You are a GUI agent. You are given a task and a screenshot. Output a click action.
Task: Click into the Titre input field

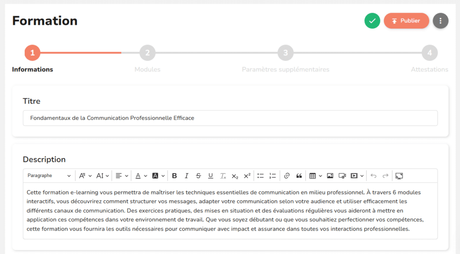(230, 118)
